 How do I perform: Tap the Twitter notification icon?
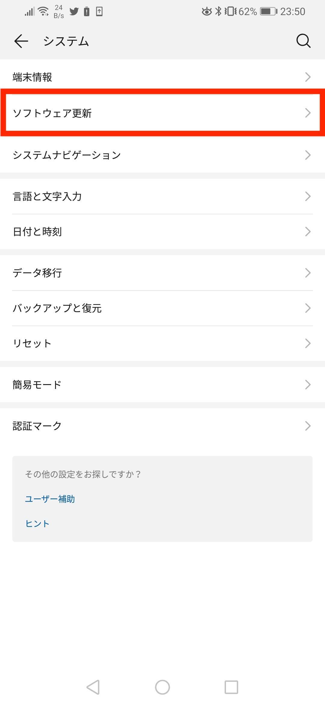coord(74,12)
